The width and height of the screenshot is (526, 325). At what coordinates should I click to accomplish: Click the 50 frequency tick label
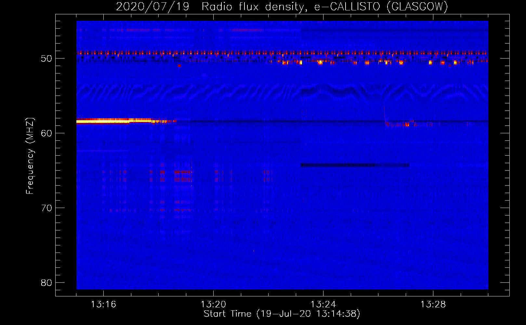pos(46,58)
